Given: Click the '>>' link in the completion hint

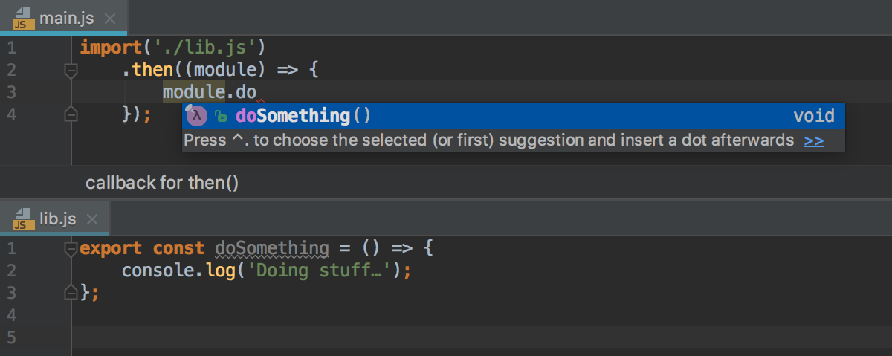Looking at the screenshot, I should (x=814, y=140).
